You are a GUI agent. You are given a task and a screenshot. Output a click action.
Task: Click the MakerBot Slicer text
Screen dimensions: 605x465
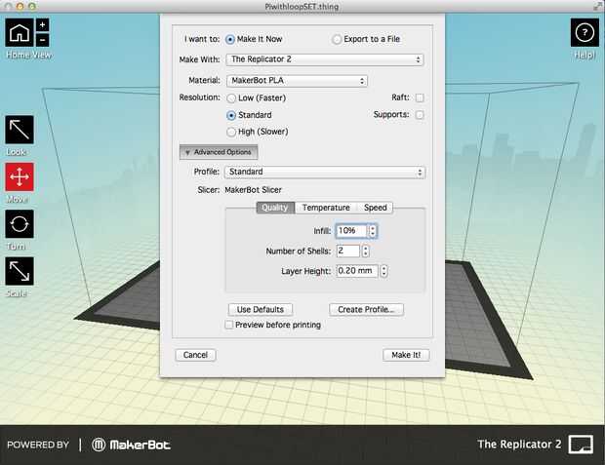[x=253, y=190]
